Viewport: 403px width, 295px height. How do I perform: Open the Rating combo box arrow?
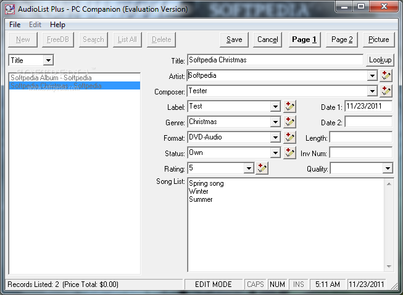coord(249,168)
